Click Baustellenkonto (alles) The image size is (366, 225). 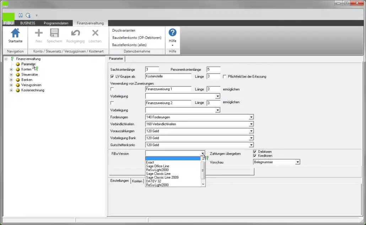tap(129, 45)
